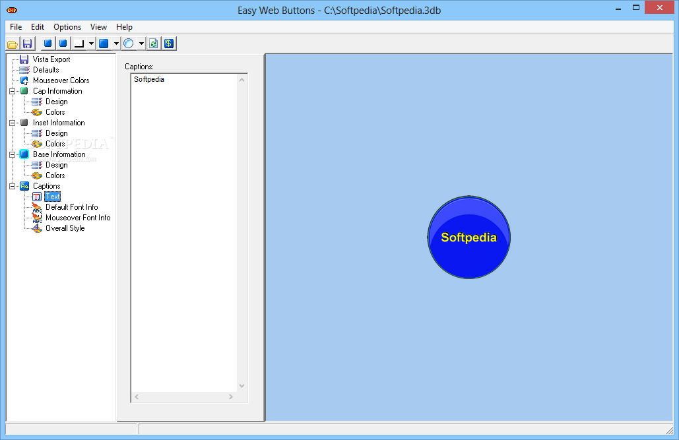Click the large blue square toolbar icon
The image size is (679, 440).
click(x=104, y=44)
